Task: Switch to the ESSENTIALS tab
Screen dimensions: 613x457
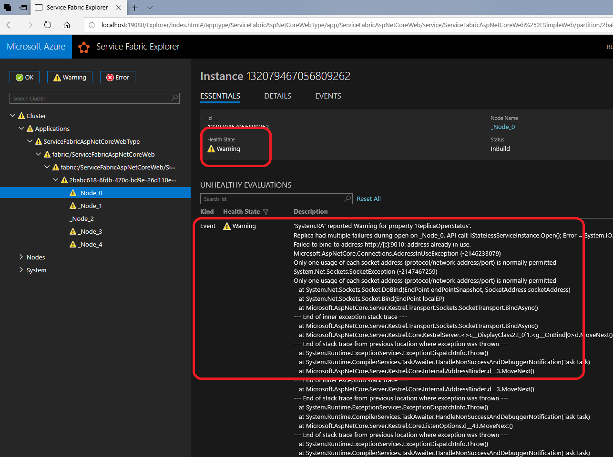Action: (220, 96)
